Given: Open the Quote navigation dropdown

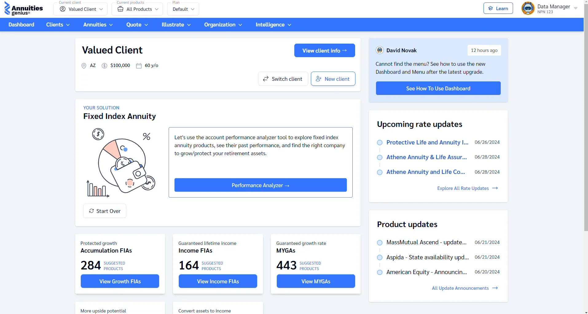Looking at the screenshot, I should pos(137,25).
